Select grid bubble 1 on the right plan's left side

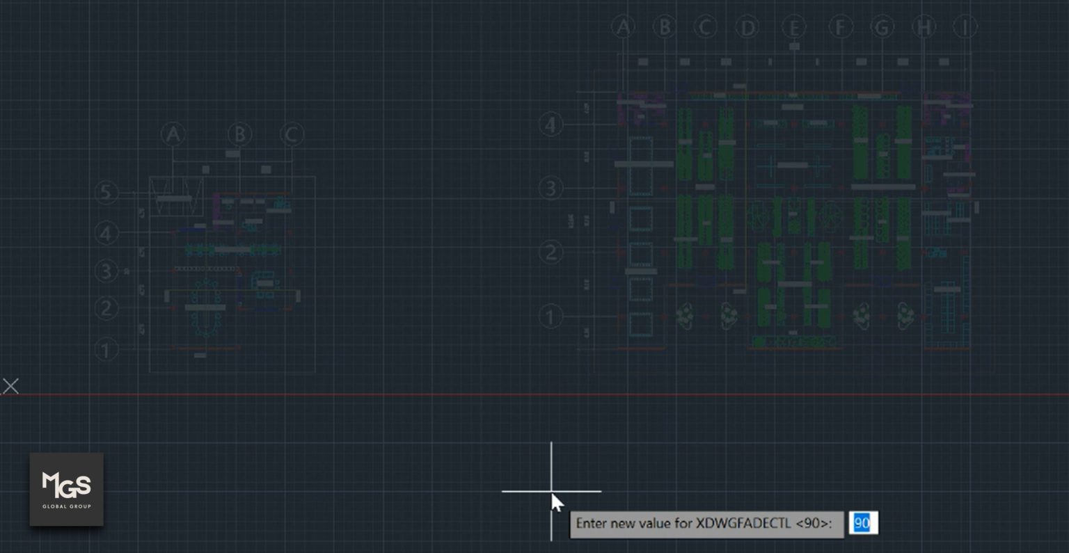[x=551, y=316]
